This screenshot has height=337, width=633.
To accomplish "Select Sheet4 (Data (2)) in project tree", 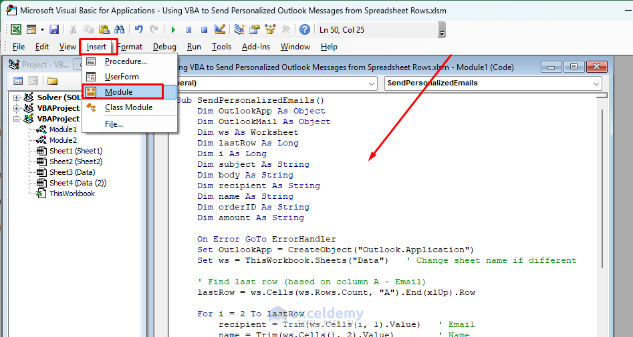I will [78, 183].
